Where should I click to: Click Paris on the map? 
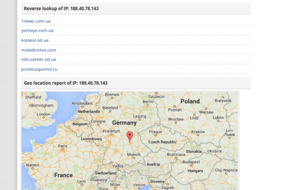[x=63, y=146]
